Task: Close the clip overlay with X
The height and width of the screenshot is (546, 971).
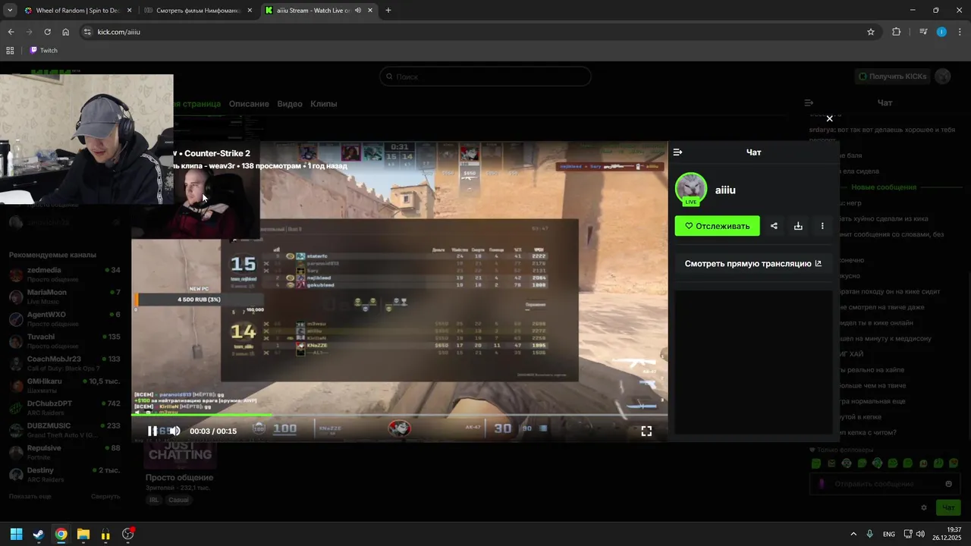Action: (829, 118)
